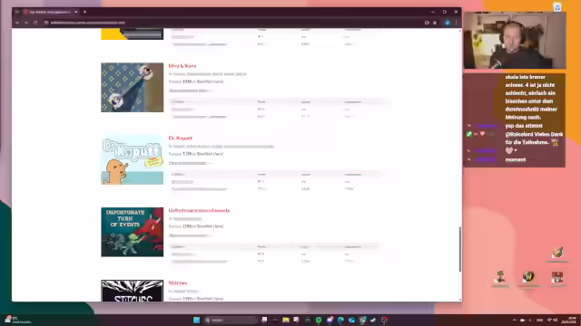Open a new browser tab

click(x=84, y=12)
